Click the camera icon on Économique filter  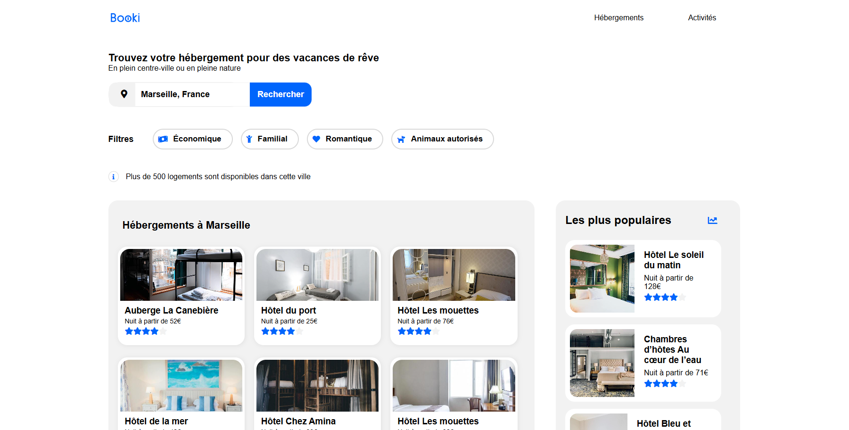(163, 139)
